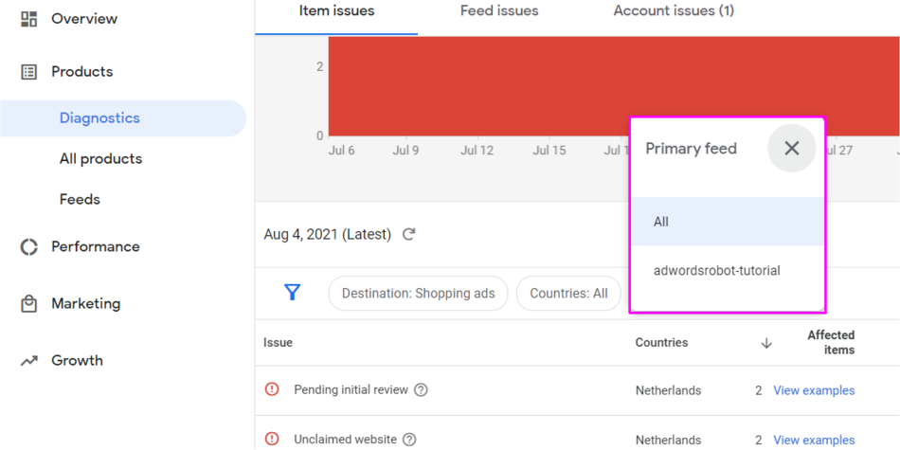This screenshot has width=900, height=450.
Task: Open Countries: All filter chip
Action: [568, 294]
